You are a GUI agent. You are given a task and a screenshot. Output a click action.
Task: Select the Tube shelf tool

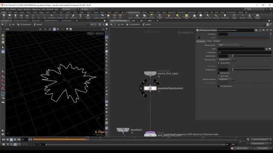point(15,16)
